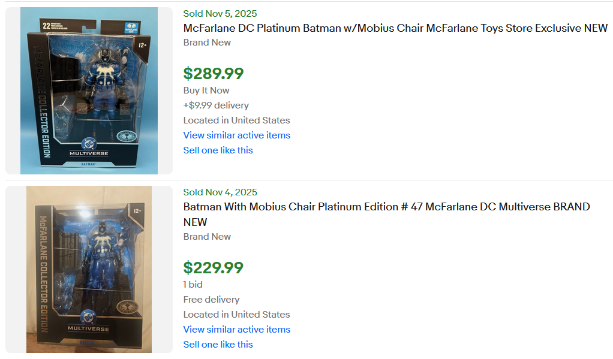The width and height of the screenshot is (613, 359).
Task: Click 'Brand New' condition under the Store Exclusive listing
Action: [207, 43]
